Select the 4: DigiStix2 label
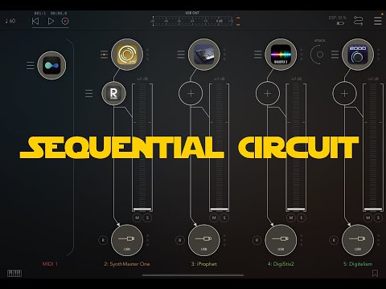Screen dimensions: 386x289 click(x=281, y=264)
